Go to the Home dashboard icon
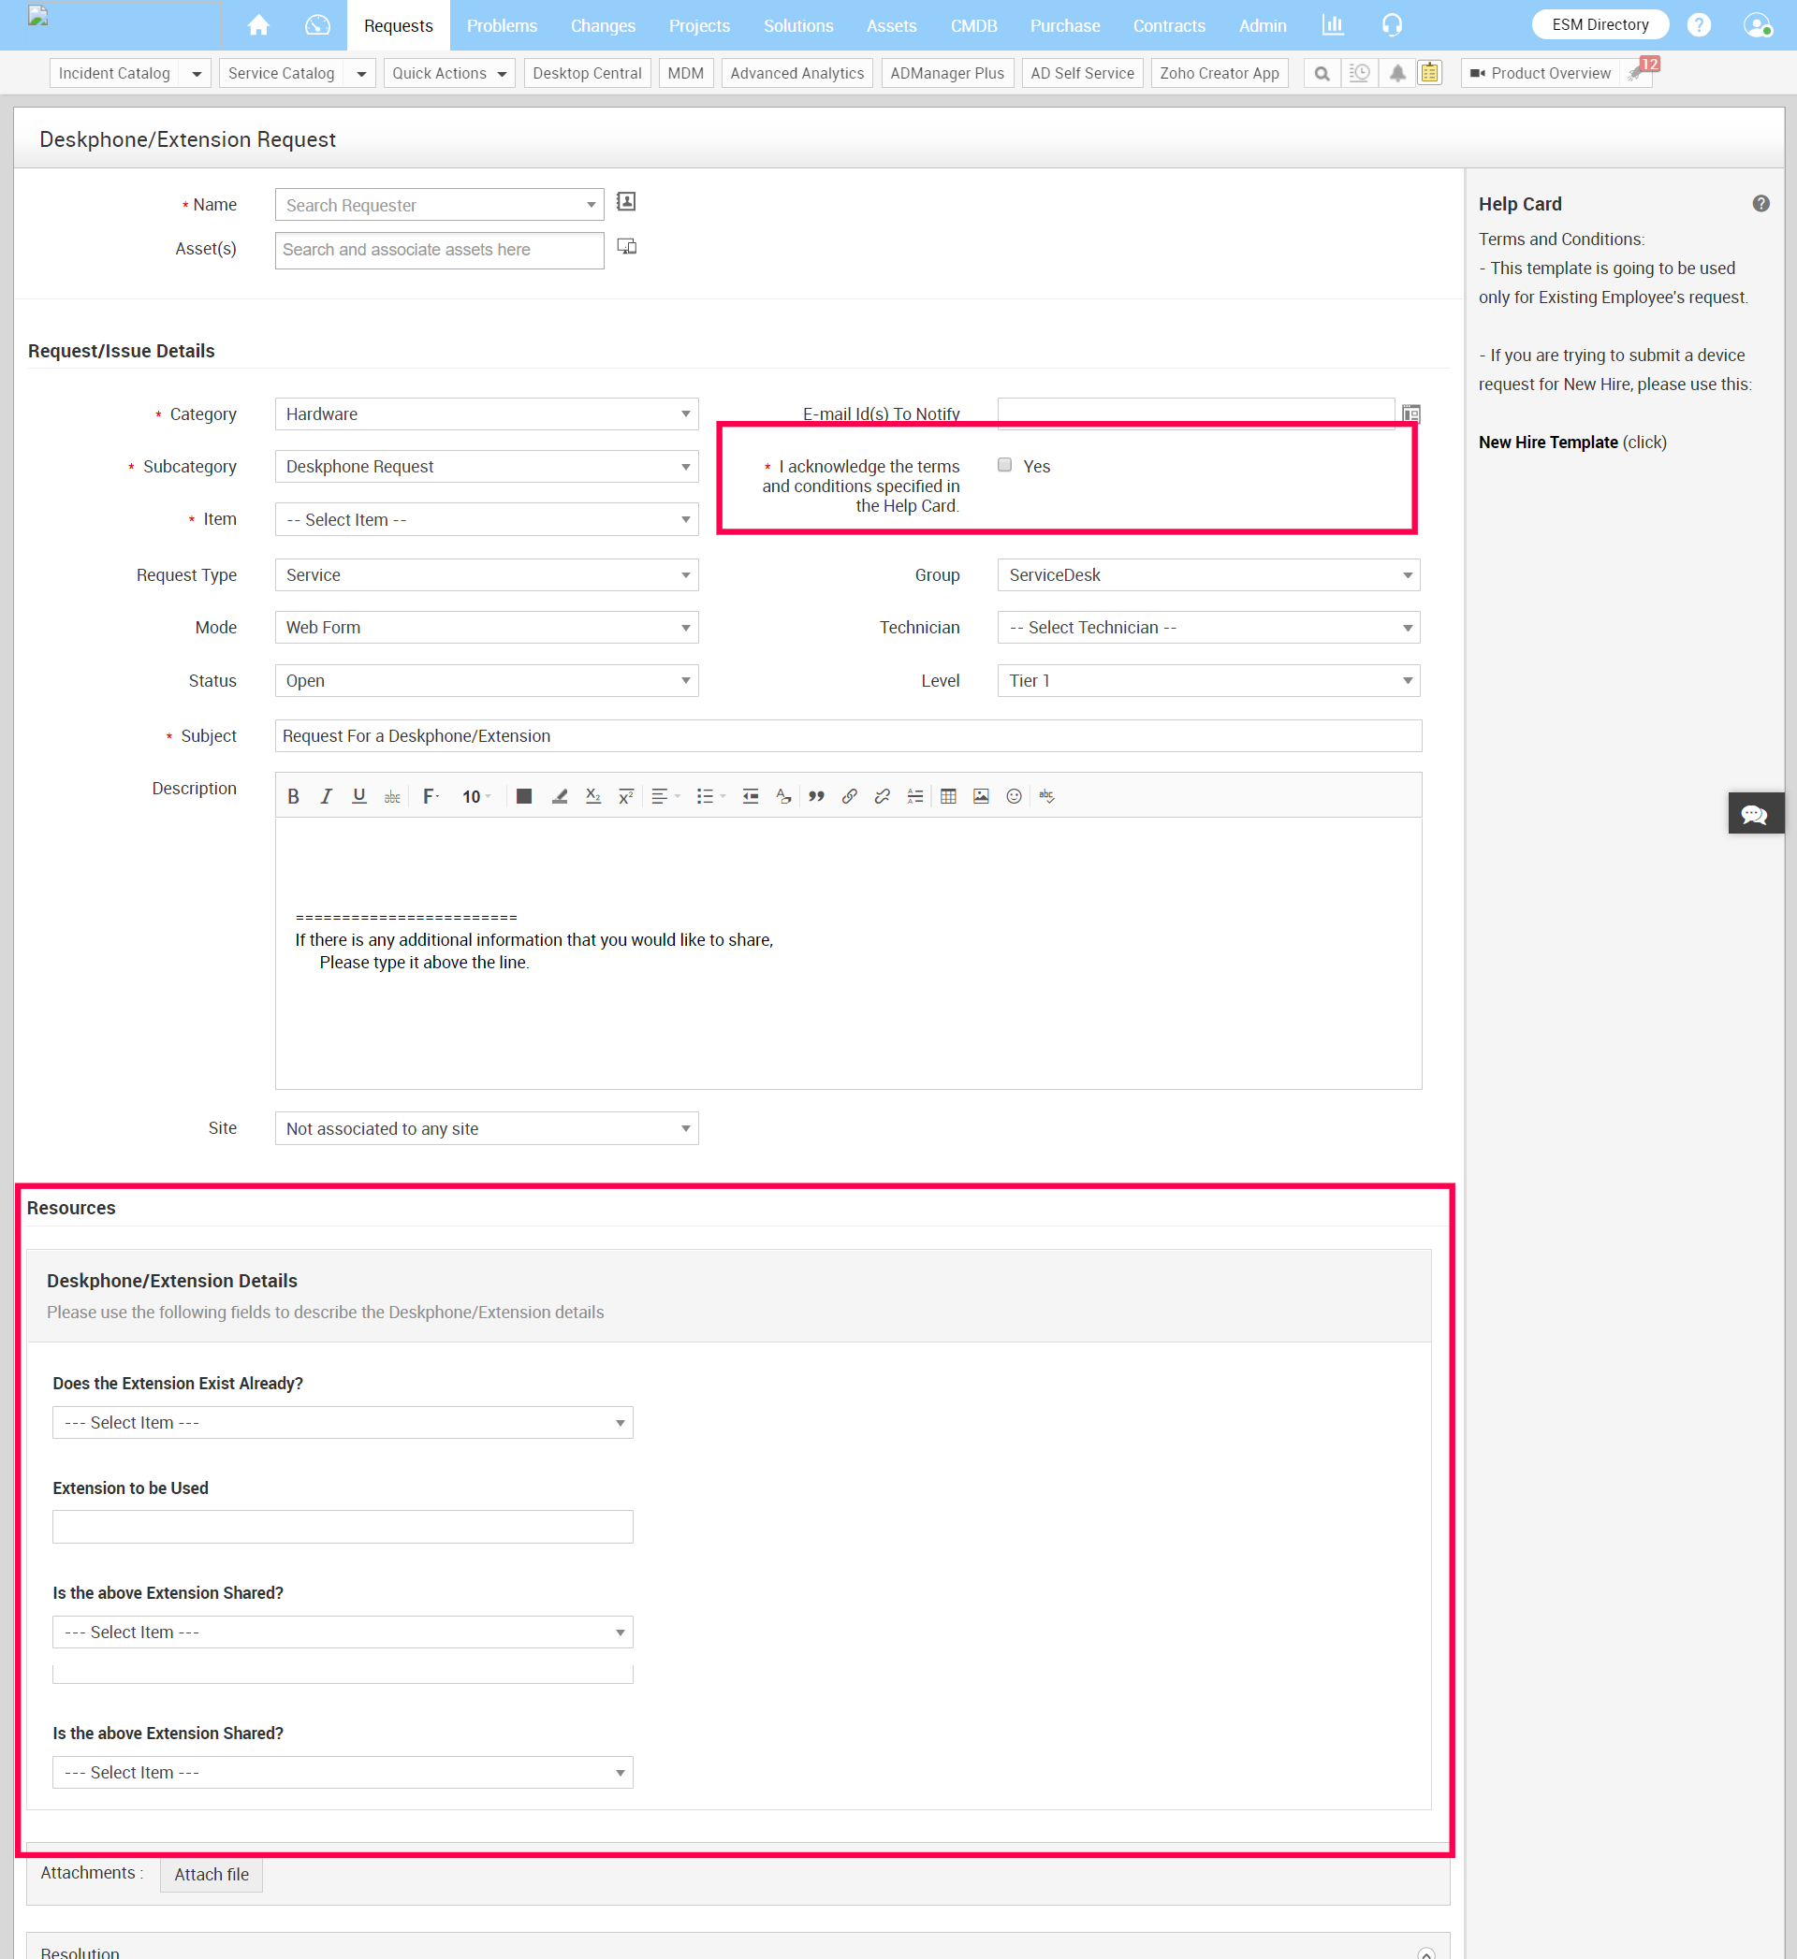Image resolution: width=1797 pixels, height=1959 pixels. [257, 25]
